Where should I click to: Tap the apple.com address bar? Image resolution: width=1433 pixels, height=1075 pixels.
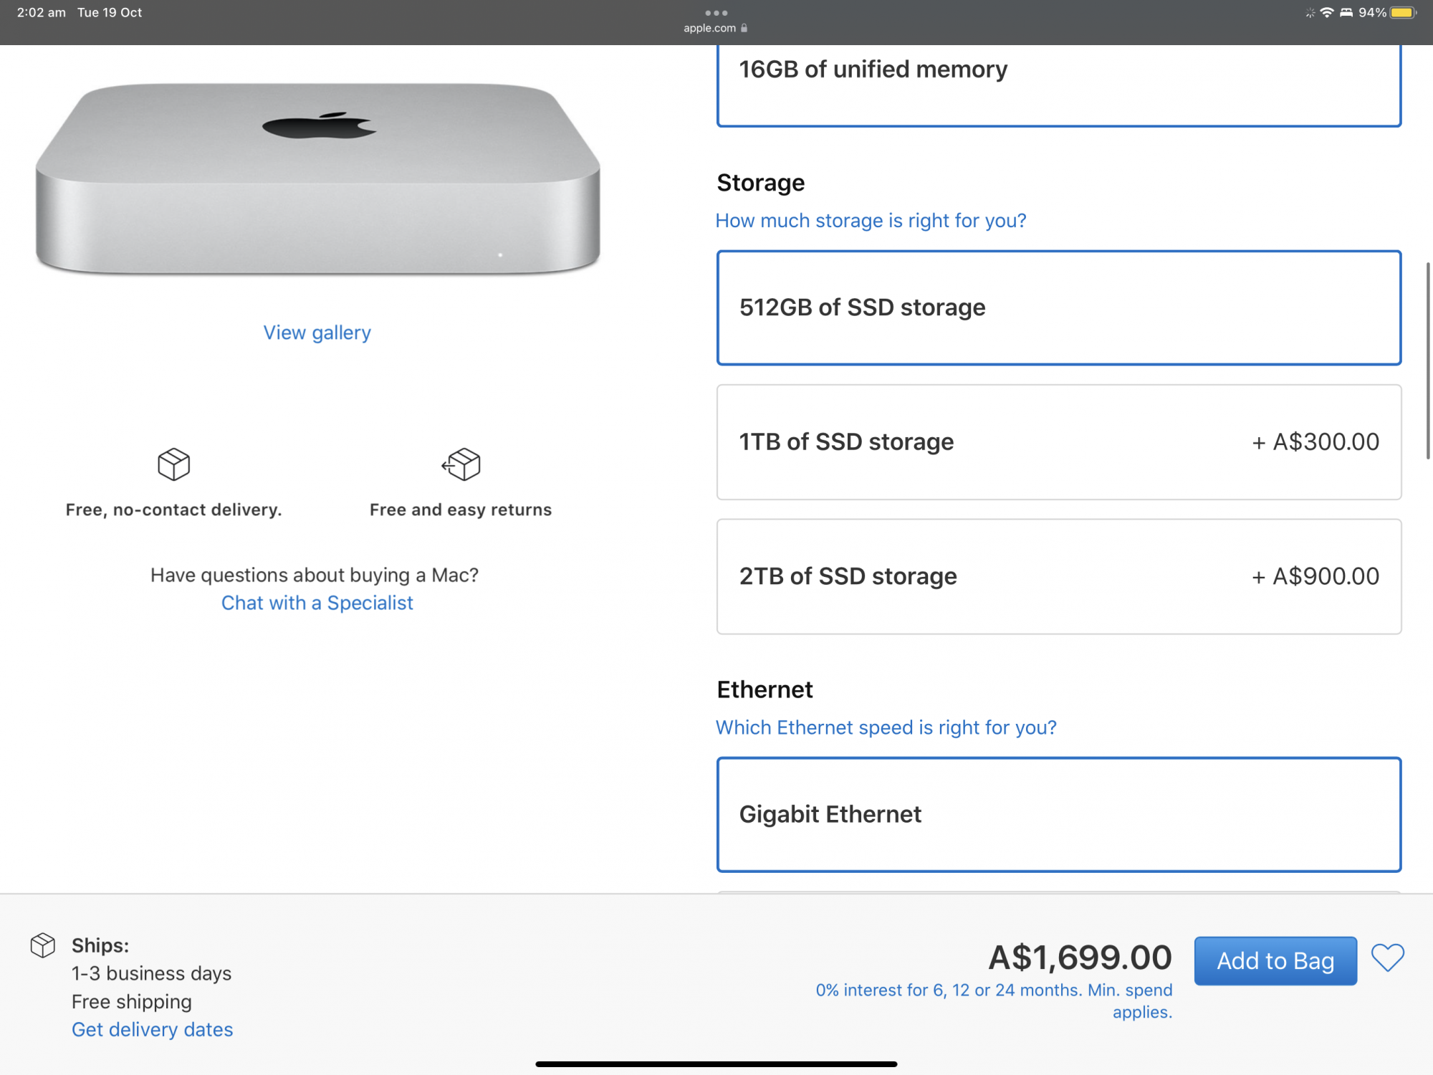(x=716, y=28)
